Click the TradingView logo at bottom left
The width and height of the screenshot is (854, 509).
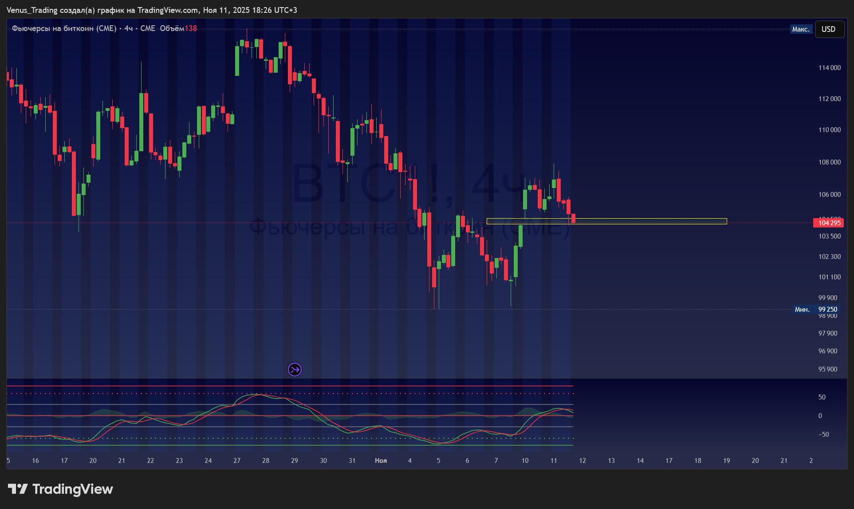[60, 489]
